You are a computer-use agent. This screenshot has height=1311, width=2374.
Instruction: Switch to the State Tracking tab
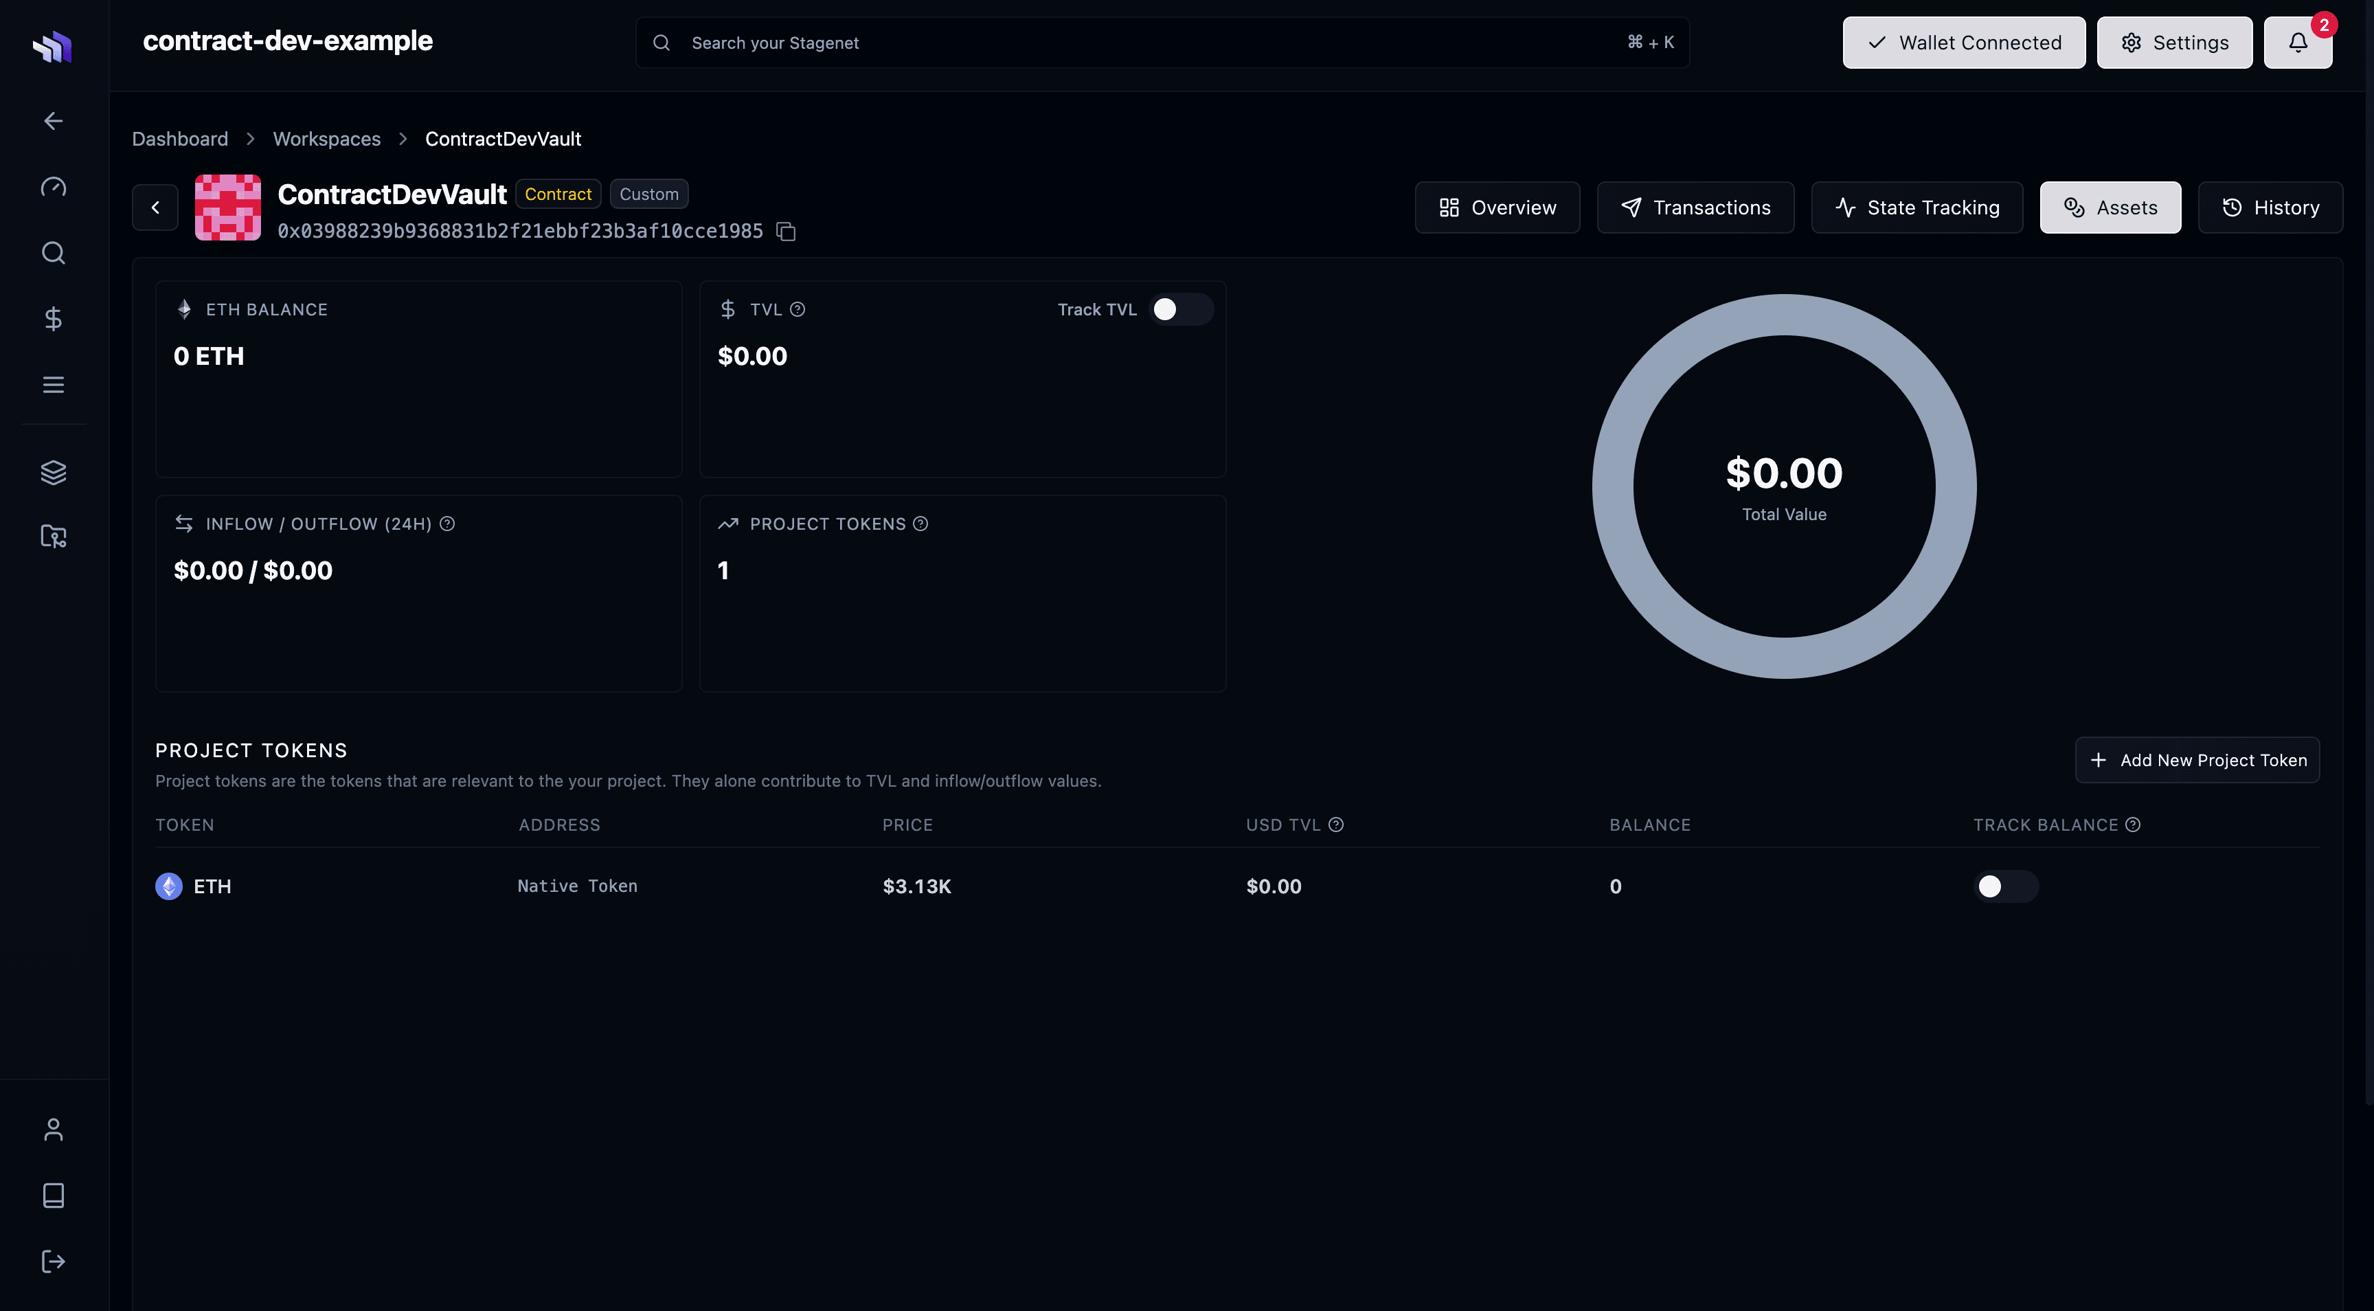[x=1917, y=208]
